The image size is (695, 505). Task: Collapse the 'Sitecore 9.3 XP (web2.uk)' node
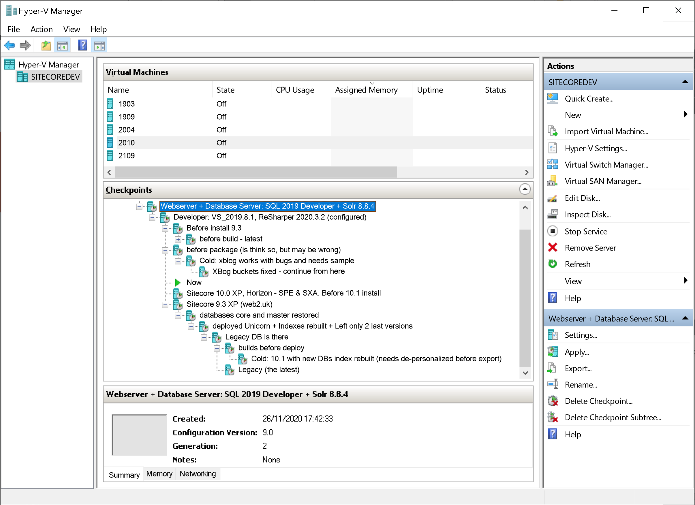coord(165,304)
